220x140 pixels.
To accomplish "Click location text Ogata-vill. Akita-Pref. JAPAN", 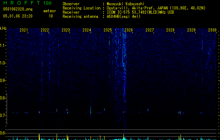I will point(137,8).
